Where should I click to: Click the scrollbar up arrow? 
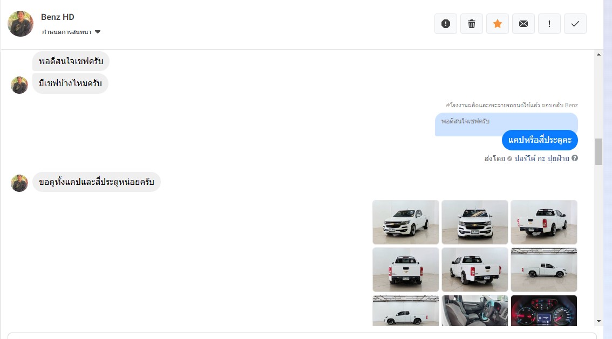tap(598, 55)
